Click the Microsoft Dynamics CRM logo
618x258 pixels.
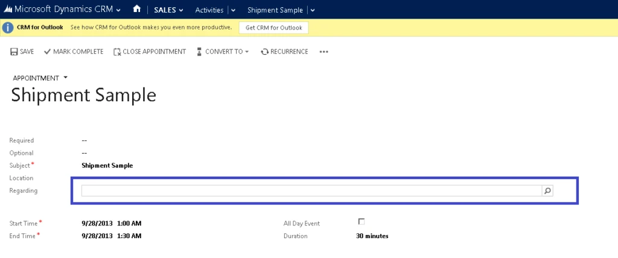point(8,10)
